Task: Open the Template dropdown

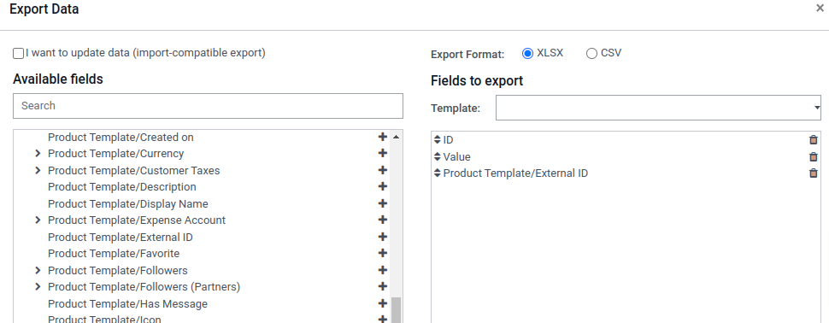Action: tap(658, 108)
